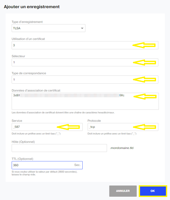170x200 pixels.
Task: Click the Hôte (Optionnel) input box
Action: point(59,148)
